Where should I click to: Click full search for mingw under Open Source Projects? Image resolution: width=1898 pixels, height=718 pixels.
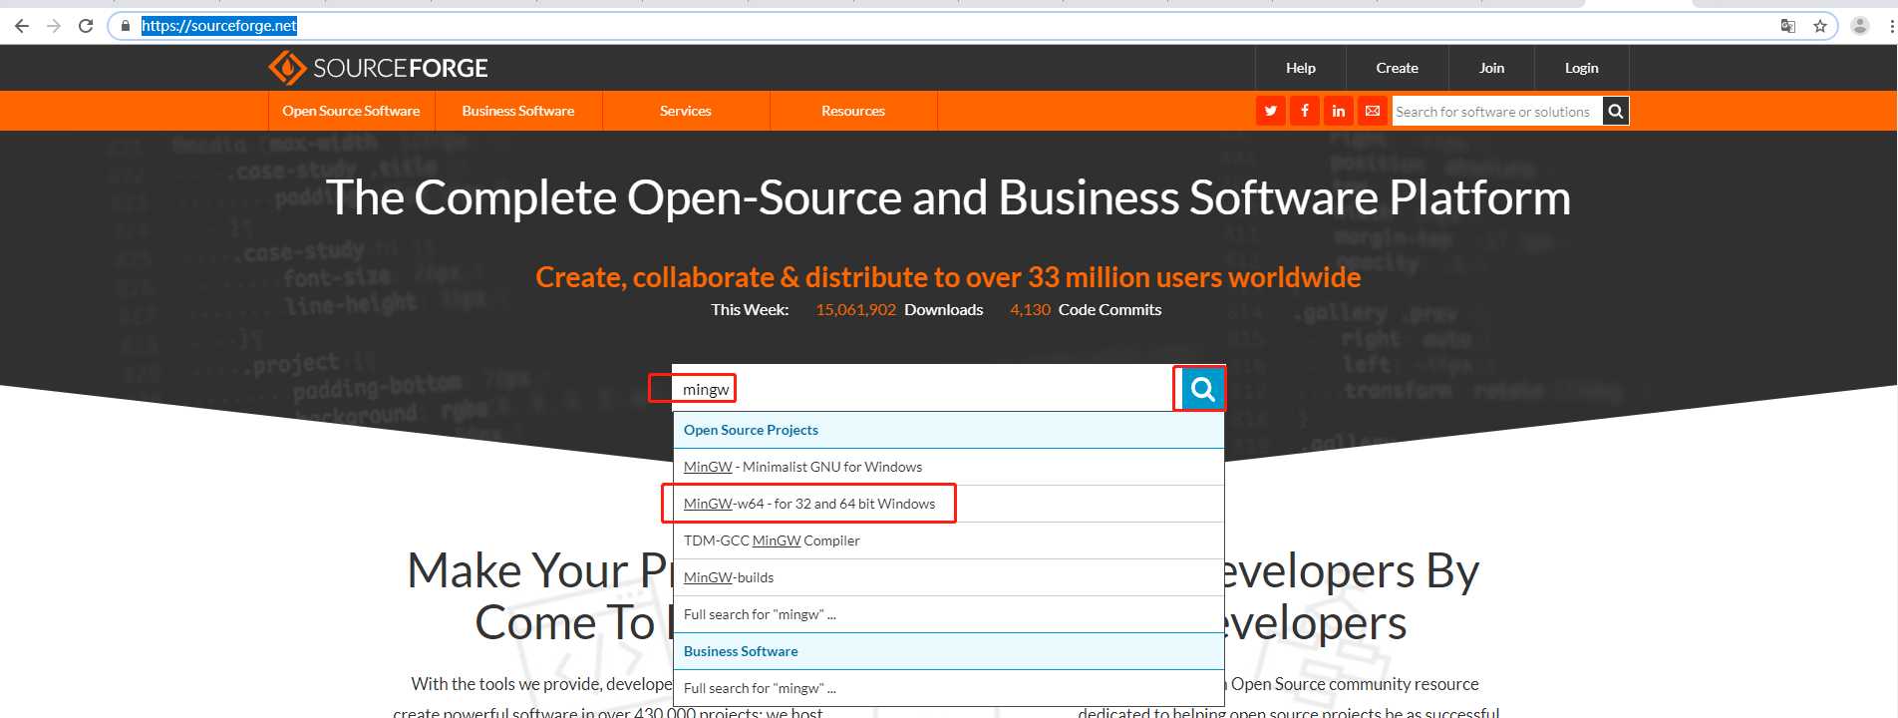(x=948, y=614)
